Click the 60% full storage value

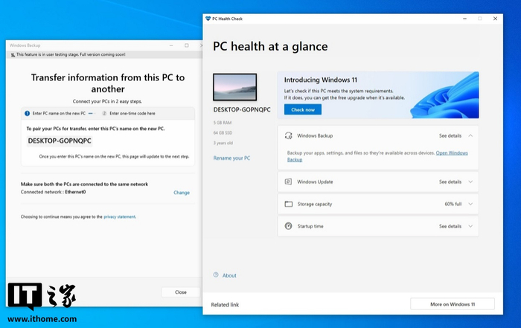coord(453,204)
